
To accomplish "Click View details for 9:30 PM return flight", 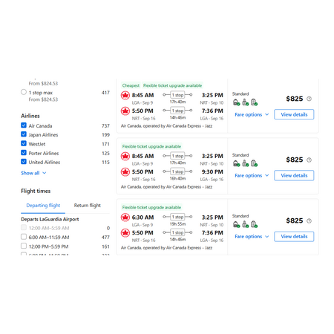I will (294, 175).
